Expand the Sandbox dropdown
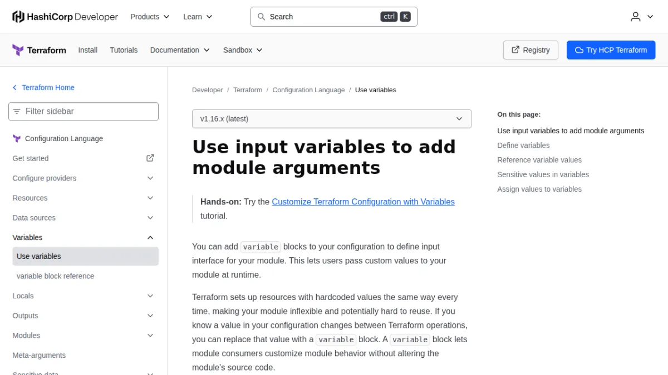 pos(243,50)
